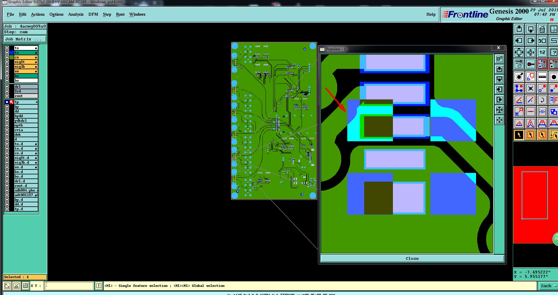Viewport: 558px width, 295px height.
Task: Select the black arrow single-select tool
Action: 519,135
